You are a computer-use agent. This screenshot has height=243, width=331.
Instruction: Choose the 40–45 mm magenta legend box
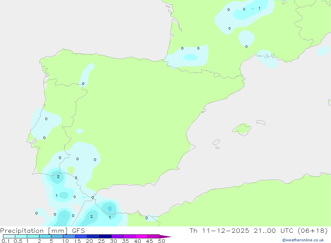(x=141, y=236)
